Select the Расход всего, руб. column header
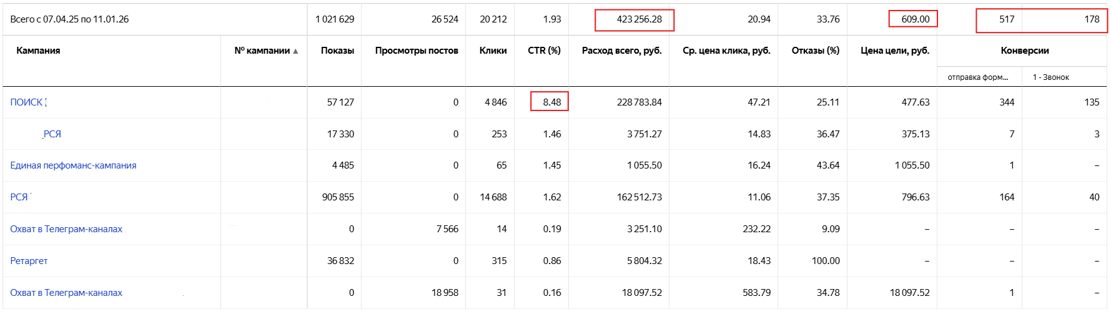 [x=621, y=51]
